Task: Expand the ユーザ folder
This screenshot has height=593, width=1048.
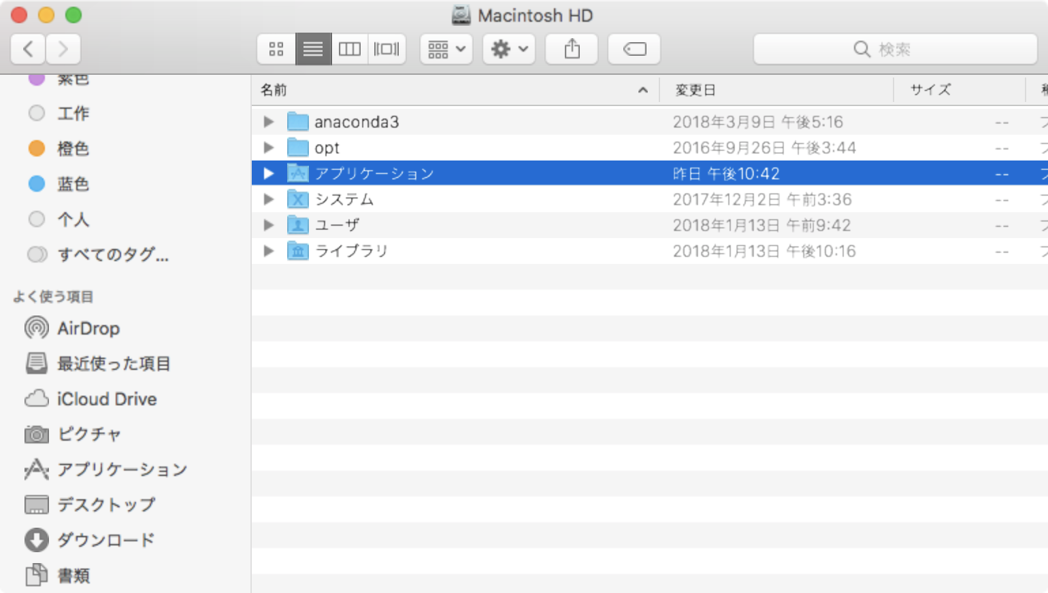Action: [x=269, y=225]
